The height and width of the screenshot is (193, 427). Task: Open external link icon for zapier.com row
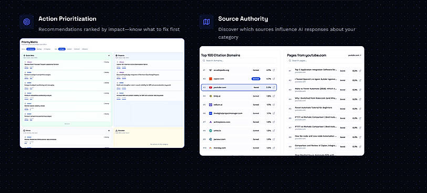274,79
